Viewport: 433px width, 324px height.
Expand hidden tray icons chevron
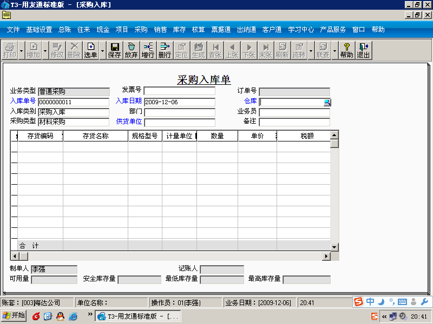pyautogui.click(x=384, y=316)
